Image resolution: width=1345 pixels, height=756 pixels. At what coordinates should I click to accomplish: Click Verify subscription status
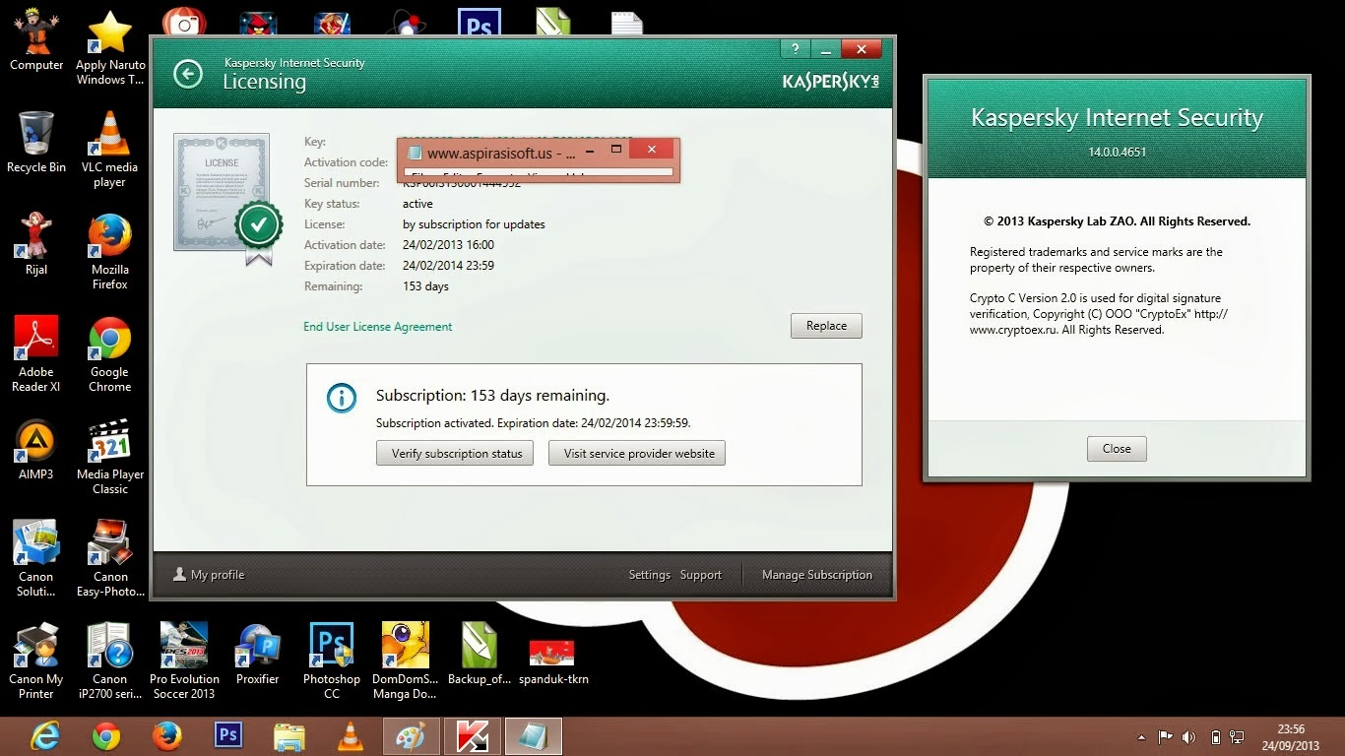click(x=455, y=453)
